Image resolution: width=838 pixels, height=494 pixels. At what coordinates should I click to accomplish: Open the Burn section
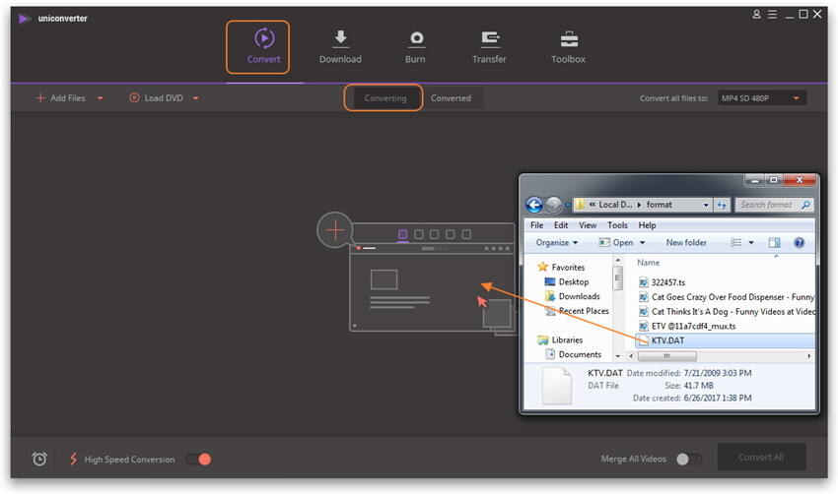click(x=415, y=47)
